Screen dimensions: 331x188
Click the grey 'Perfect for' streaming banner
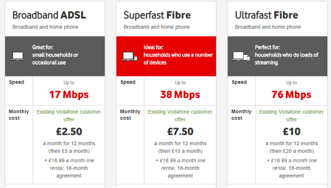click(277, 56)
